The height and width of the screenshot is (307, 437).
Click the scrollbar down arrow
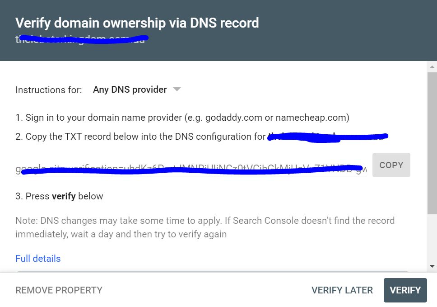432,266
